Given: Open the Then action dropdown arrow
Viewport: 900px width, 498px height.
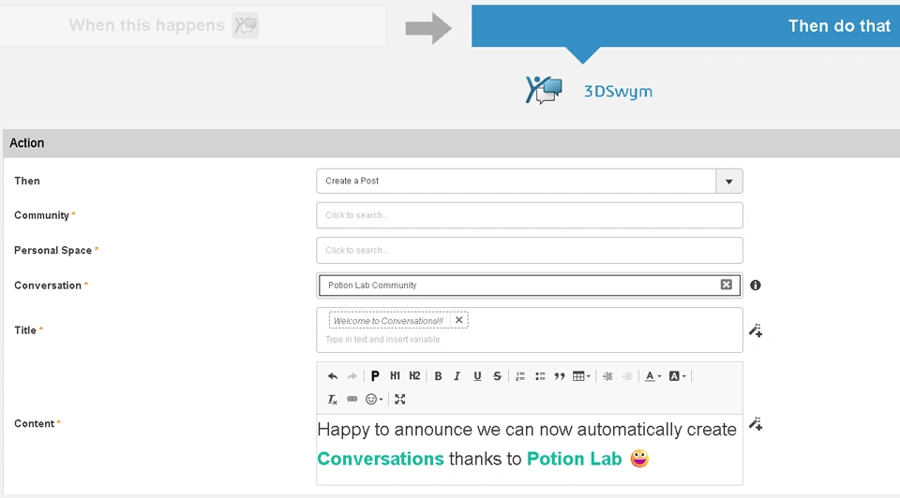Looking at the screenshot, I should pyautogui.click(x=729, y=181).
